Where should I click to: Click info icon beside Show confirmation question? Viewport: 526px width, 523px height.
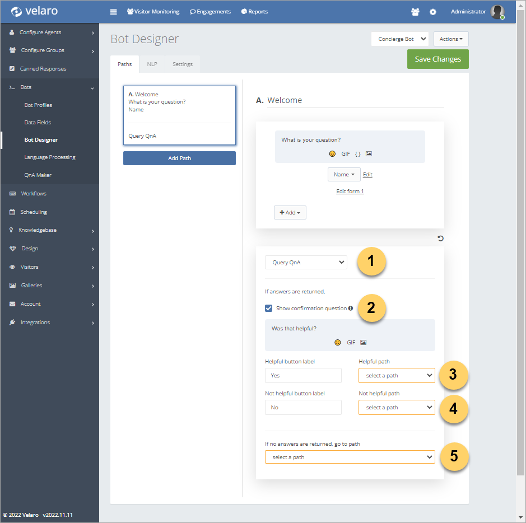point(351,308)
